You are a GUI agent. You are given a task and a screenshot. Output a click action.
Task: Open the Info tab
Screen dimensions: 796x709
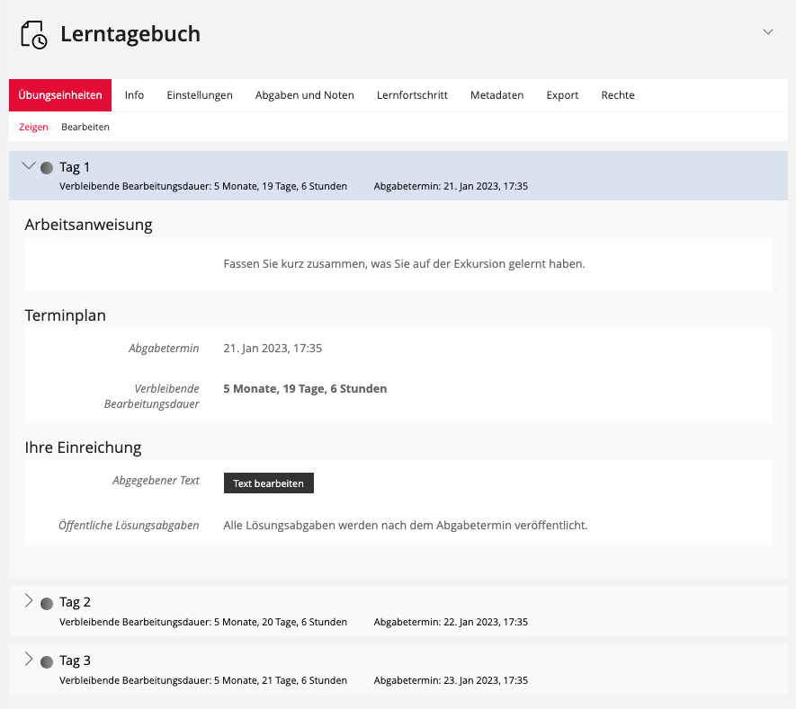click(x=134, y=95)
